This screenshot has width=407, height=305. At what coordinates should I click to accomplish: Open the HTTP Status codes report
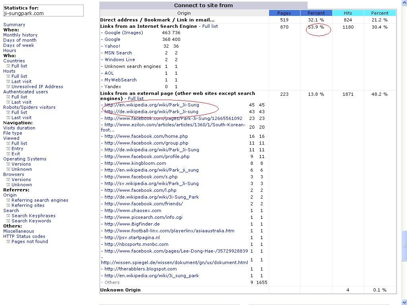[x=24, y=236]
